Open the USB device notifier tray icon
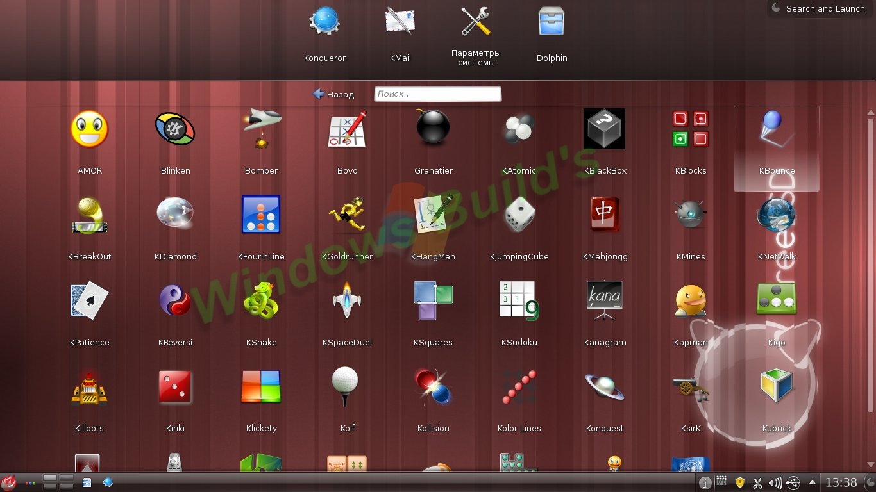 coord(793,483)
